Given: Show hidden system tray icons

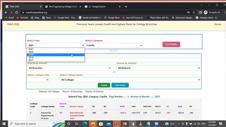Looking at the screenshot, I should tap(179, 124).
